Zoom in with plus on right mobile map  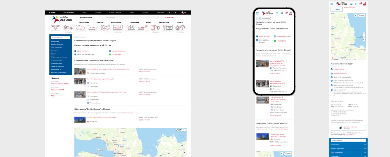point(364,33)
